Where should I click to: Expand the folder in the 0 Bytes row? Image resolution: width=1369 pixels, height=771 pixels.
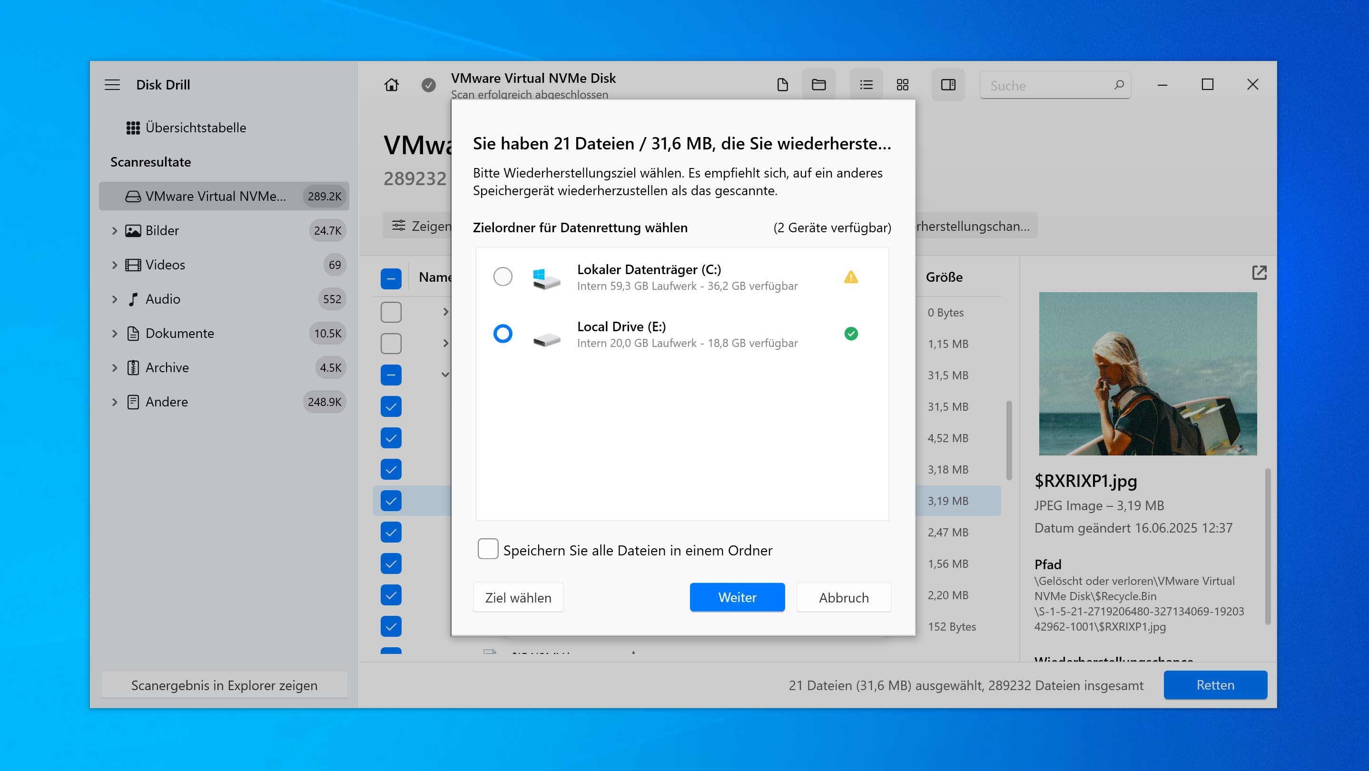coord(446,312)
